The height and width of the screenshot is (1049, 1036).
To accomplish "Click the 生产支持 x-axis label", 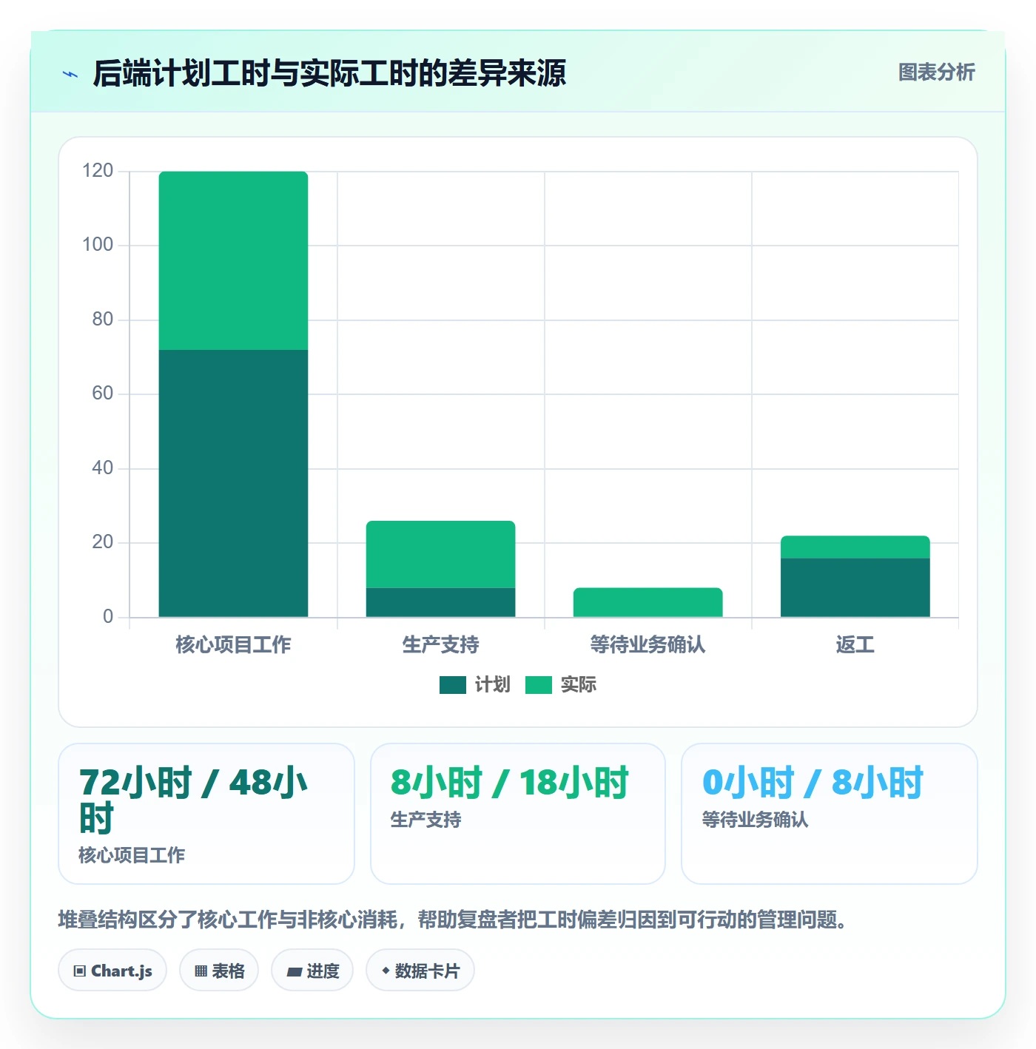I will coord(440,645).
